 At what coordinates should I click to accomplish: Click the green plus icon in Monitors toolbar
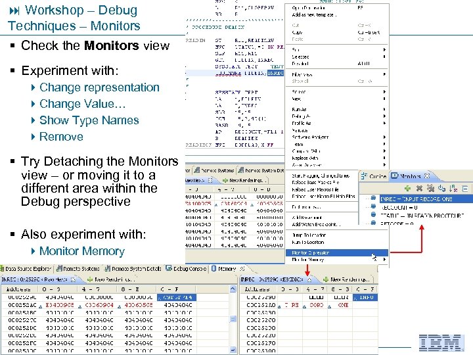[x=407, y=189]
